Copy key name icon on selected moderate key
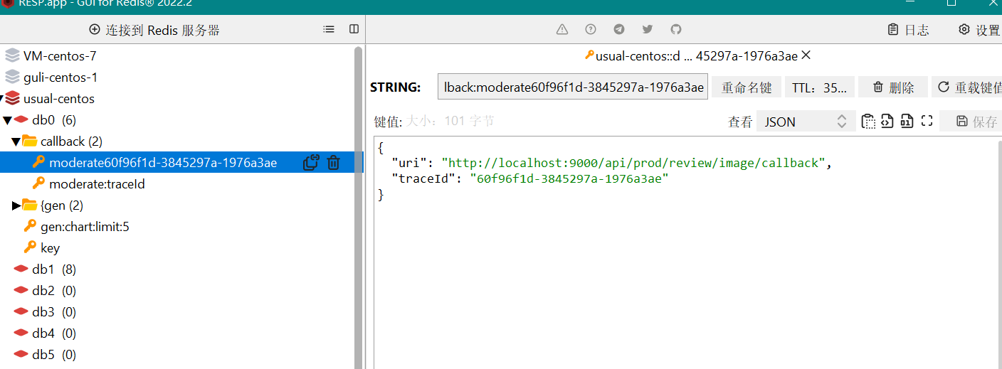1002x369 pixels. [310, 163]
